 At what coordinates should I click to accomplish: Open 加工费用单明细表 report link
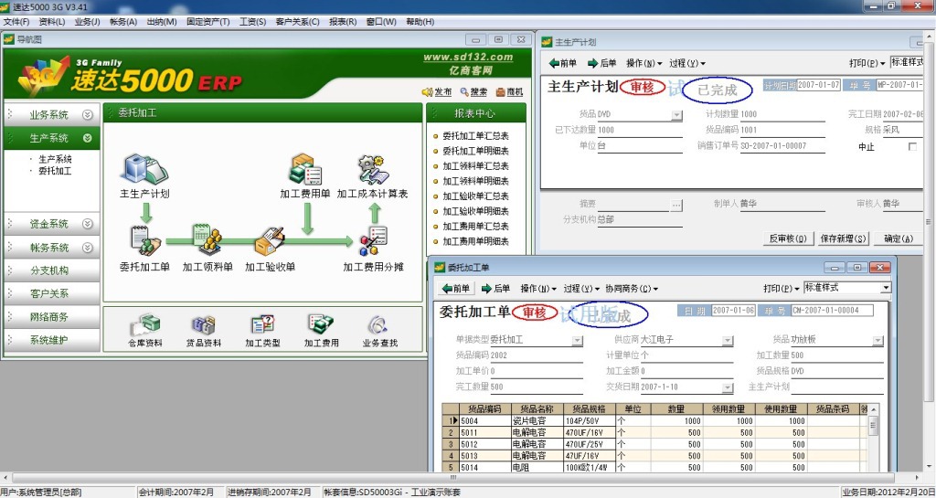coord(475,241)
